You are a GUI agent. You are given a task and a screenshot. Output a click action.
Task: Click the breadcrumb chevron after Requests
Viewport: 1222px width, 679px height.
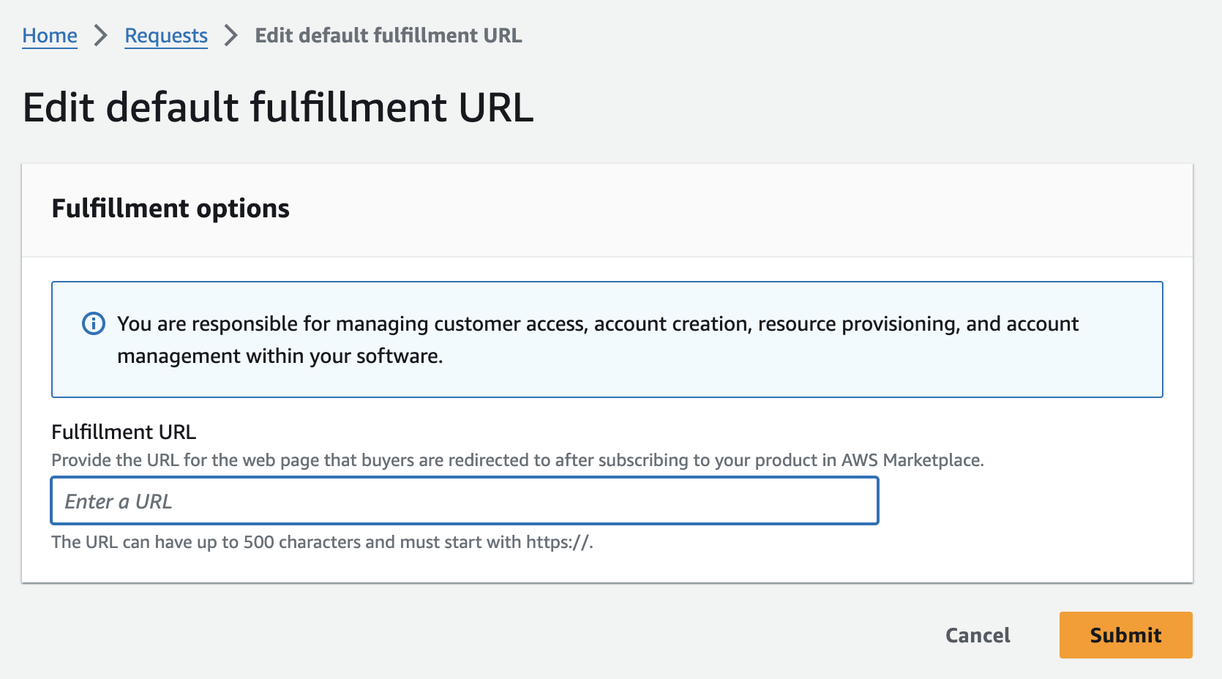pos(231,35)
